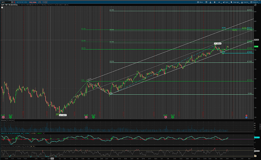This screenshot has height=160, width=261.
Task: Click the RSI study label
Action: (12, 146)
